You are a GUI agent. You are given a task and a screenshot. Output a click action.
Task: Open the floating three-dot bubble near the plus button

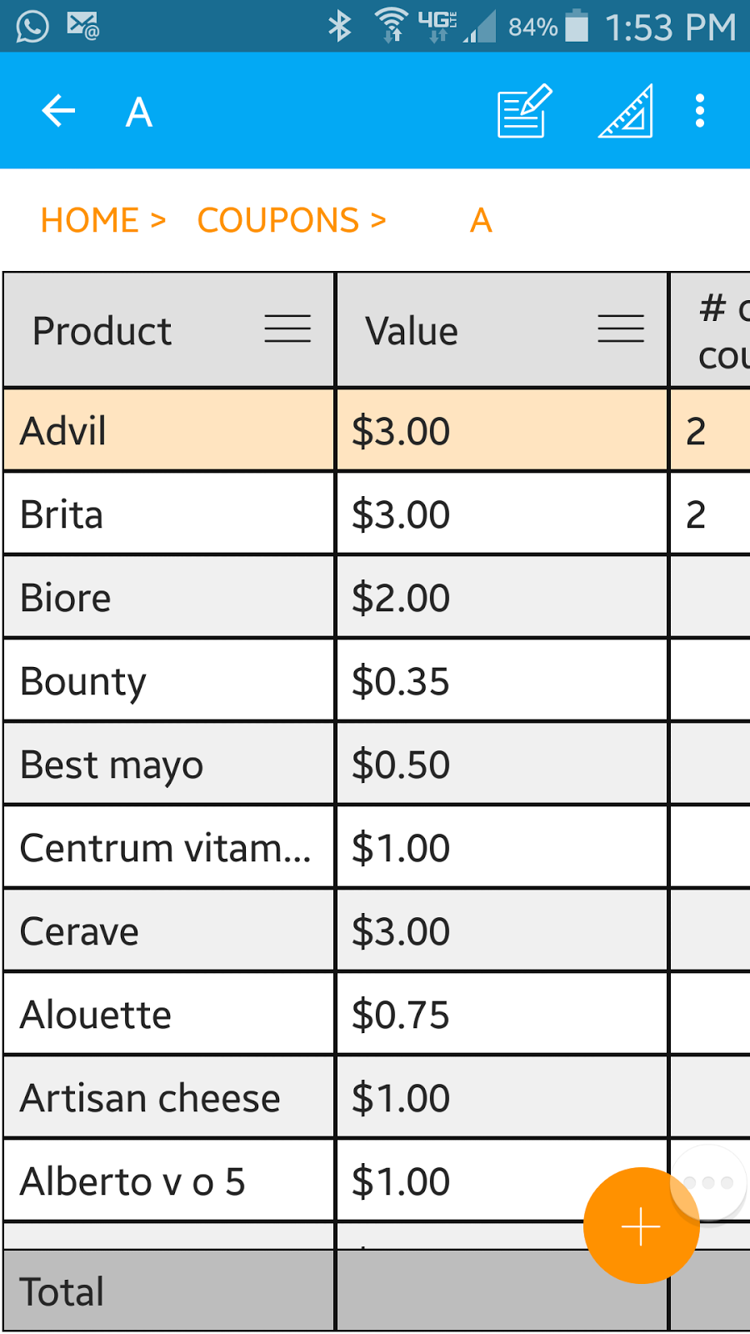[709, 1180]
